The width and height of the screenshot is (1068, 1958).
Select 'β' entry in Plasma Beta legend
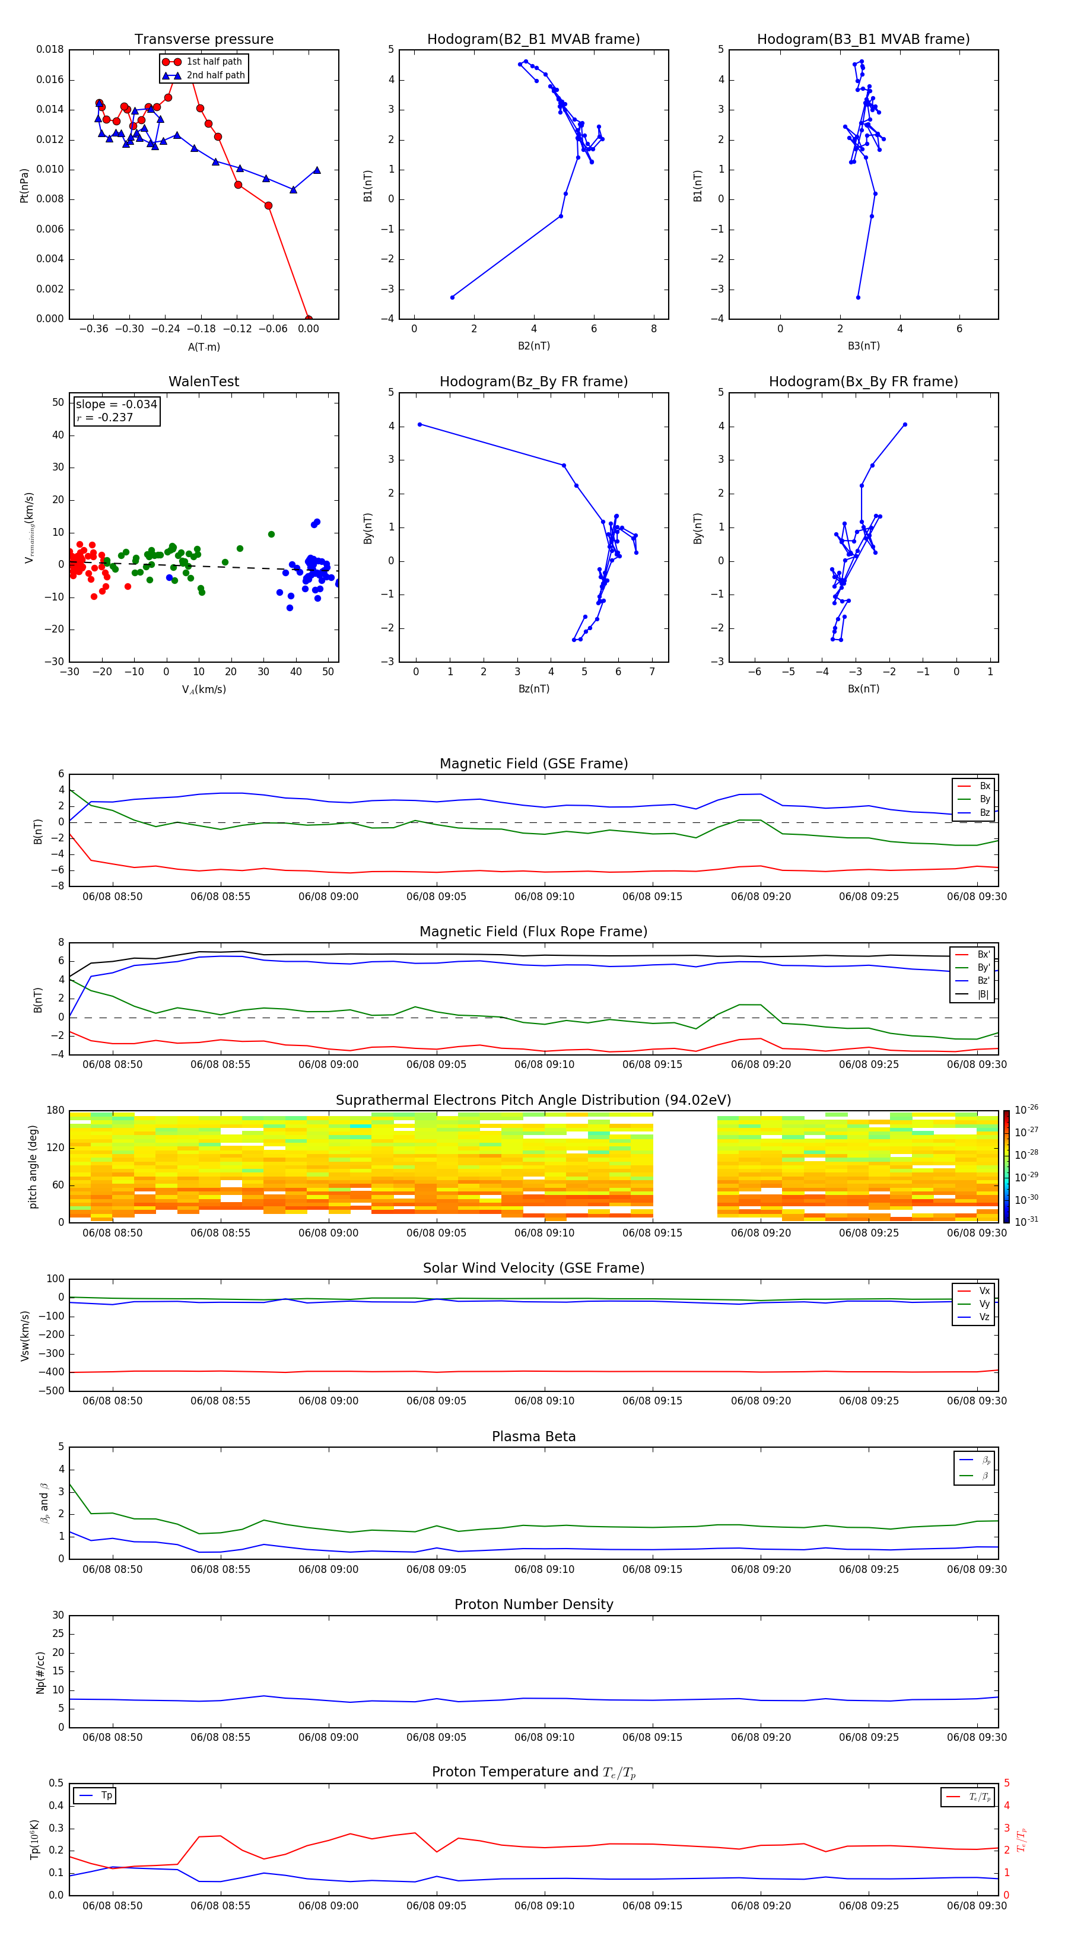click(x=974, y=1476)
